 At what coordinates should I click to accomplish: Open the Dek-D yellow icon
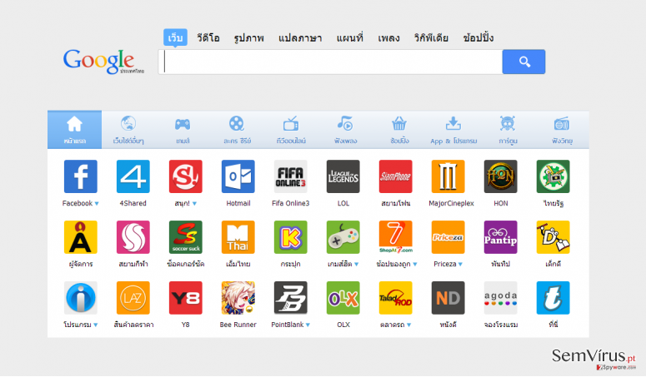pyautogui.click(x=553, y=237)
